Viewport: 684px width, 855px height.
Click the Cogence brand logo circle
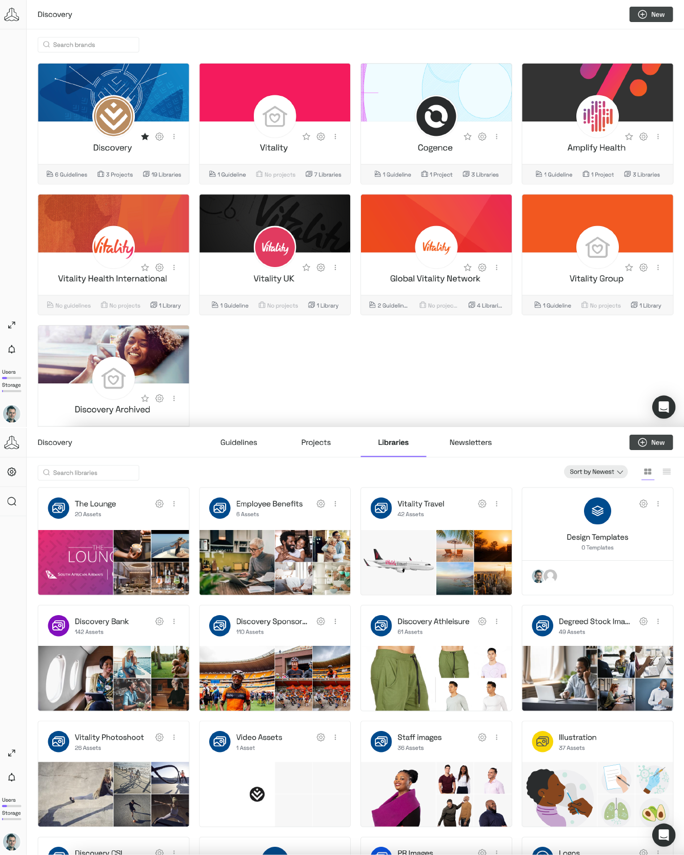point(436,116)
